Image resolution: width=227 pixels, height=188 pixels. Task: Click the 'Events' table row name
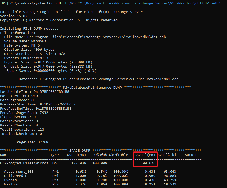pyautogui.click(x=10, y=180)
